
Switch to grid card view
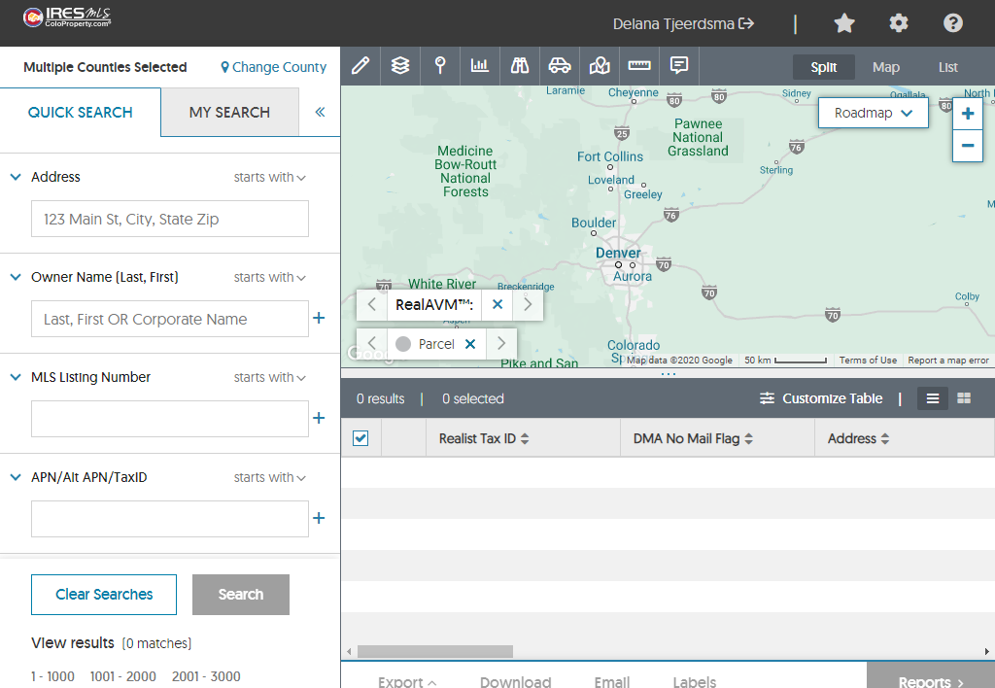964,398
